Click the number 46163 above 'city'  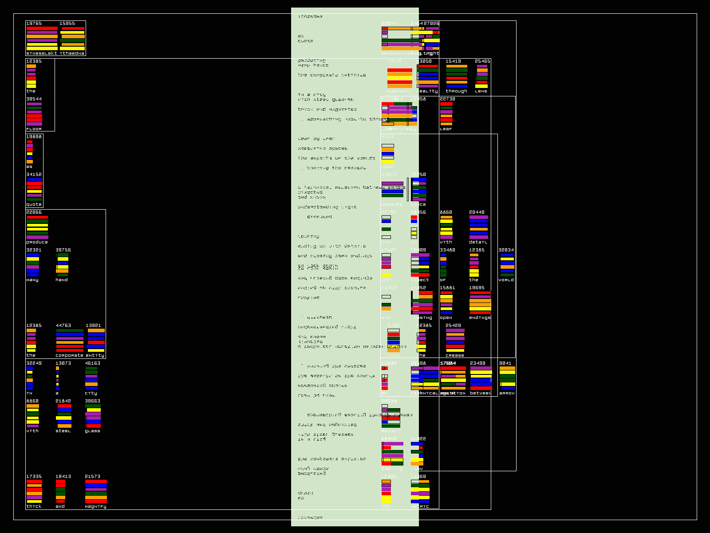coord(92,363)
